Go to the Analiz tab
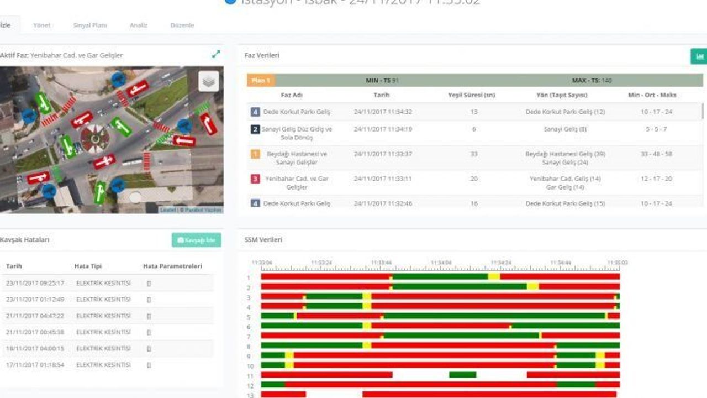707x398 pixels. (x=138, y=25)
